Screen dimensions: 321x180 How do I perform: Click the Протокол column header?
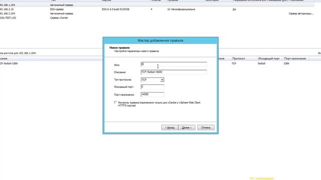[239, 58]
